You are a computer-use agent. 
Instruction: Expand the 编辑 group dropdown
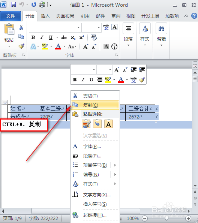click(161, 45)
